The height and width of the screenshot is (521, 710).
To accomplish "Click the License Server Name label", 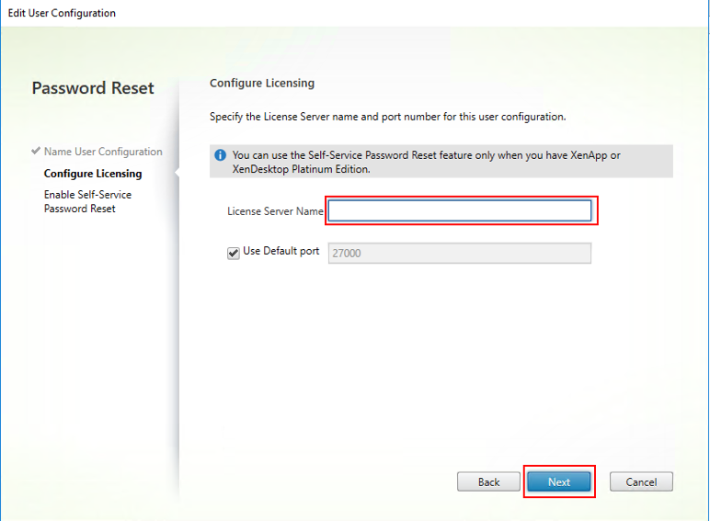I will pos(275,211).
